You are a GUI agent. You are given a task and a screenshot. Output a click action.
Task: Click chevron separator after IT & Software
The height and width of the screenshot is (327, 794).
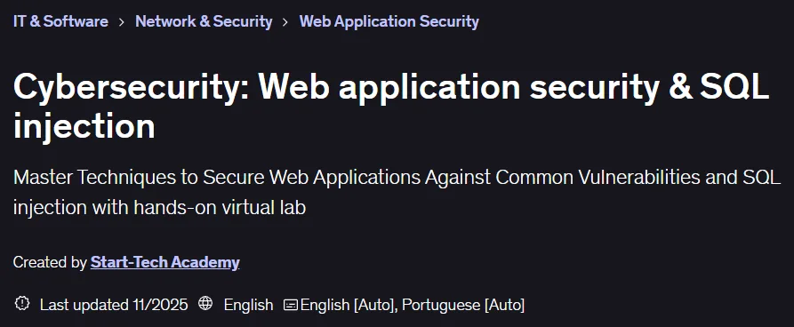point(122,22)
